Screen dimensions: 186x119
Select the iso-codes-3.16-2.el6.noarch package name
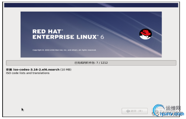(x=36, y=69)
